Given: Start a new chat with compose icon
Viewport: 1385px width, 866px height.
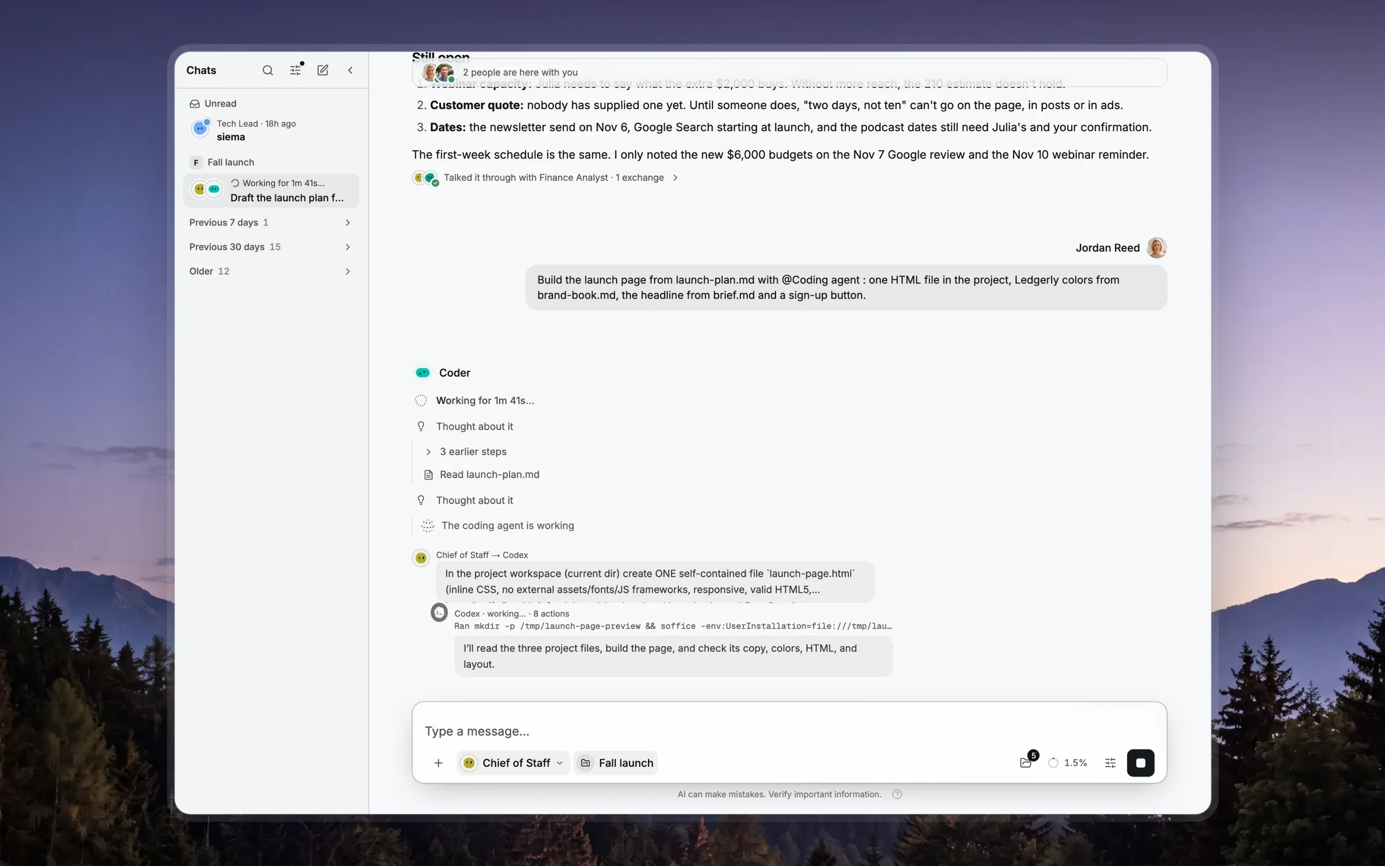Looking at the screenshot, I should 323,70.
